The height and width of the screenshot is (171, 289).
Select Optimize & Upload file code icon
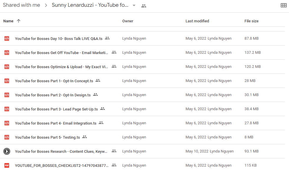click(7, 67)
